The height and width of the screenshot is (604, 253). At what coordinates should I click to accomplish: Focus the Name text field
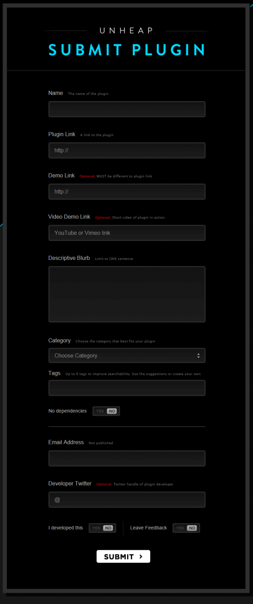point(127,109)
